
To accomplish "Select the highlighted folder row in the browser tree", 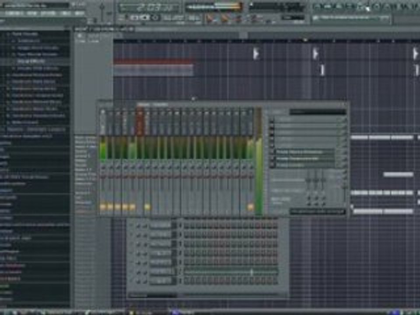I will tap(35, 61).
